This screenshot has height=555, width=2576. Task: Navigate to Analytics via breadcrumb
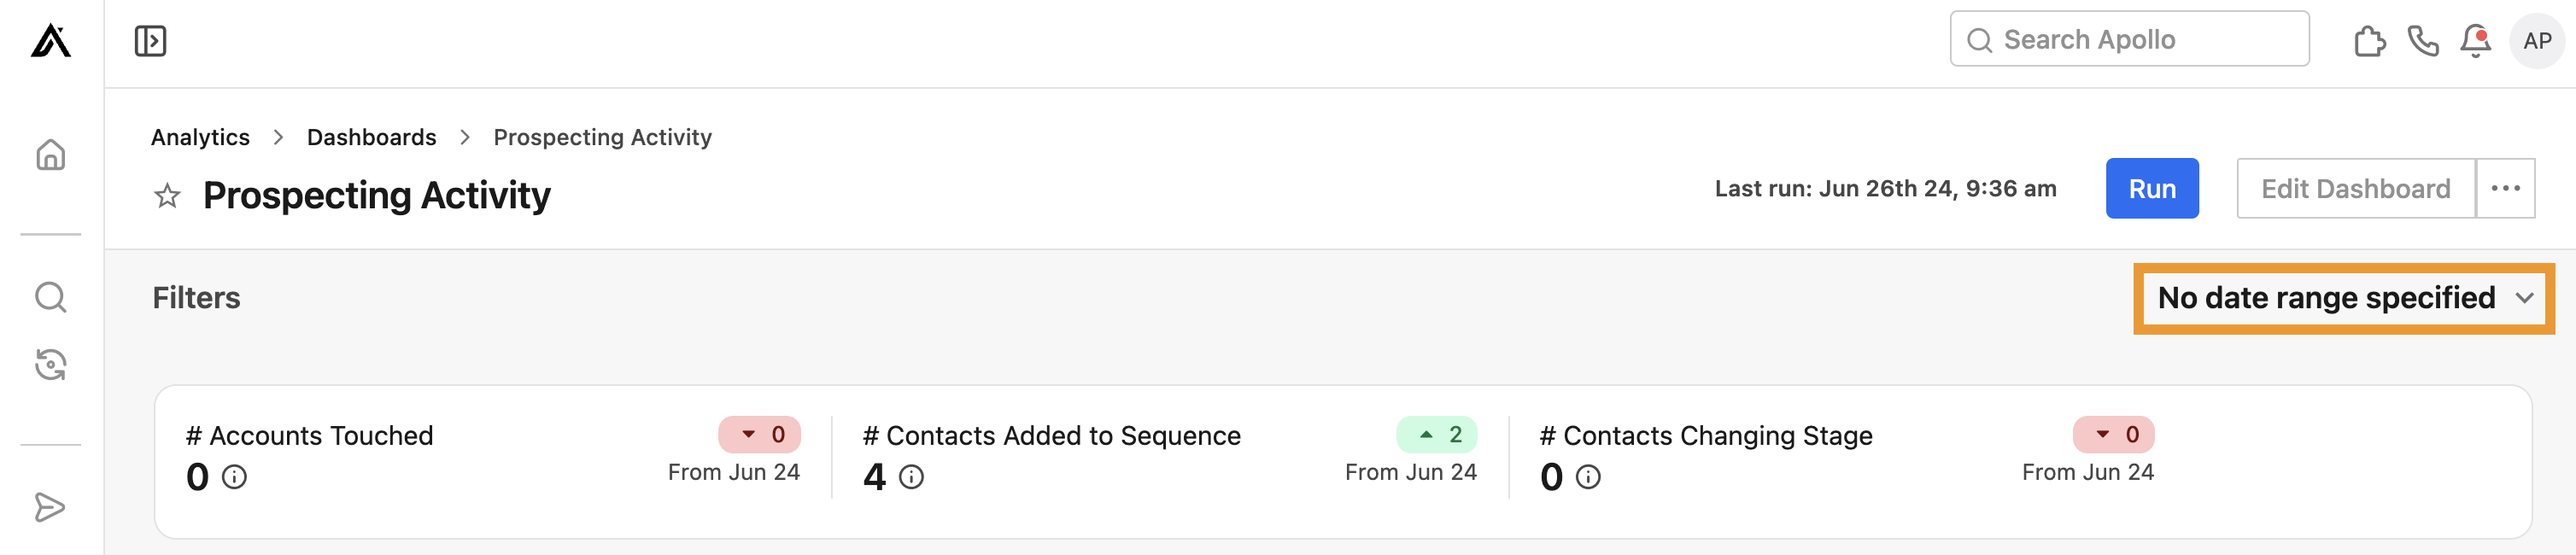pos(200,137)
